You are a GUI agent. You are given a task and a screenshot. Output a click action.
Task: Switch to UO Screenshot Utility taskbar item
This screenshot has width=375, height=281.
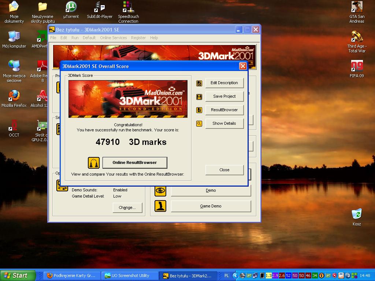(130, 276)
